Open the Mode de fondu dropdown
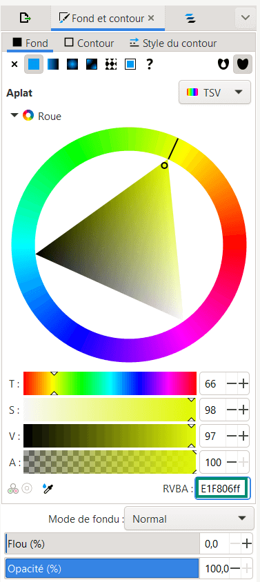This screenshot has width=260, height=582. (x=189, y=519)
